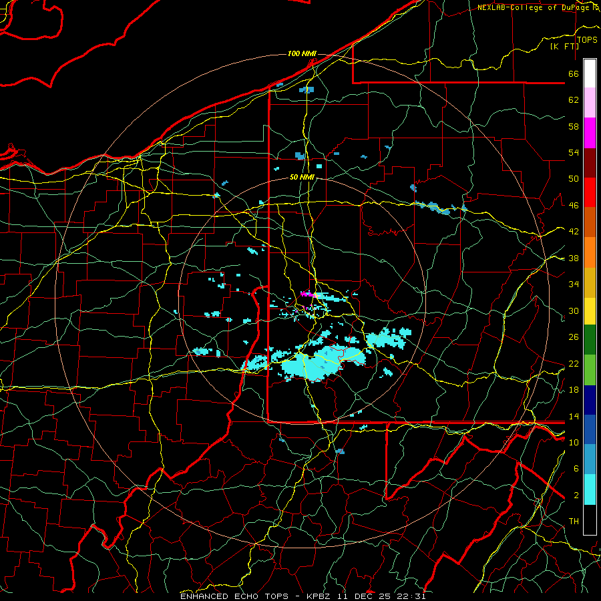Click the ENHANCED ECHO TOPS caption text
Image resolution: width=601 pixels, height=601 pixels.
(234, 596)
